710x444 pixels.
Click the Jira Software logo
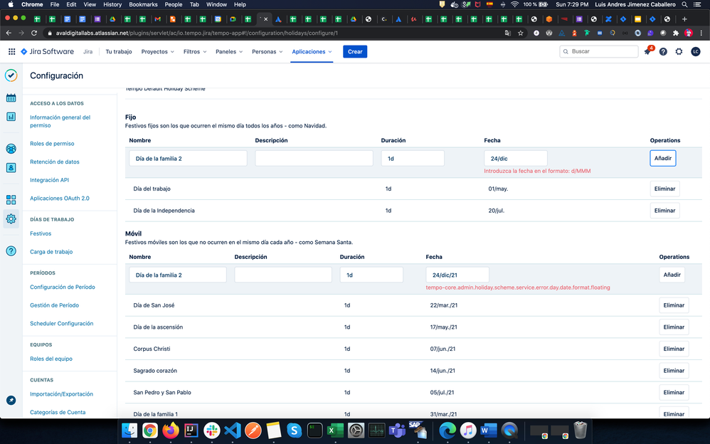click(47, 52)
